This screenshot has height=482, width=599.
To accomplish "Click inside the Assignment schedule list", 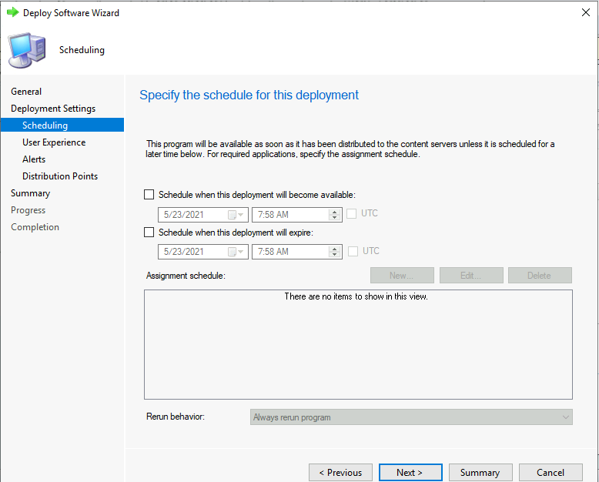I will (x=358, y=346).
